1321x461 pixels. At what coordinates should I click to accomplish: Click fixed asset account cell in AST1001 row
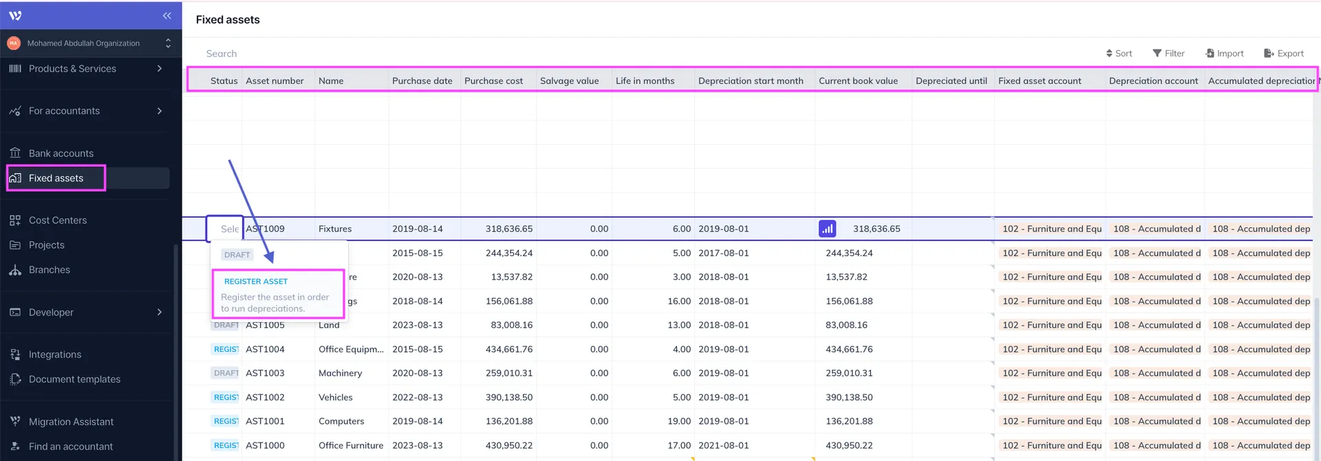(x=1051, y=421)
